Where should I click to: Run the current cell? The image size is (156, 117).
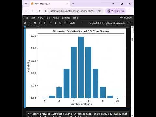point(50,23)
